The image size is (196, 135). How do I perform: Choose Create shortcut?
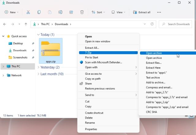108,113
